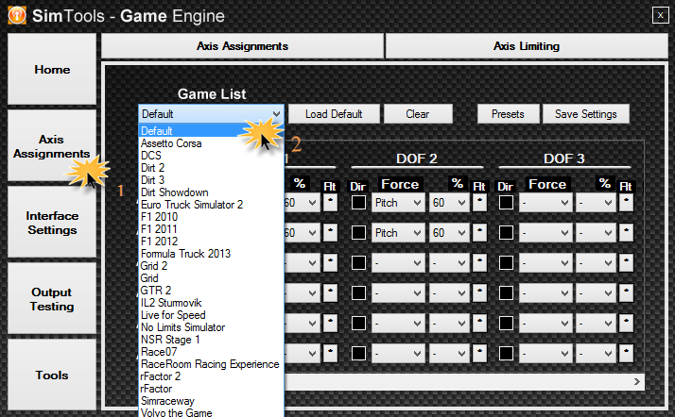Choose DCS from the game list
The image size is (675, 417).
tap(211, 156)
